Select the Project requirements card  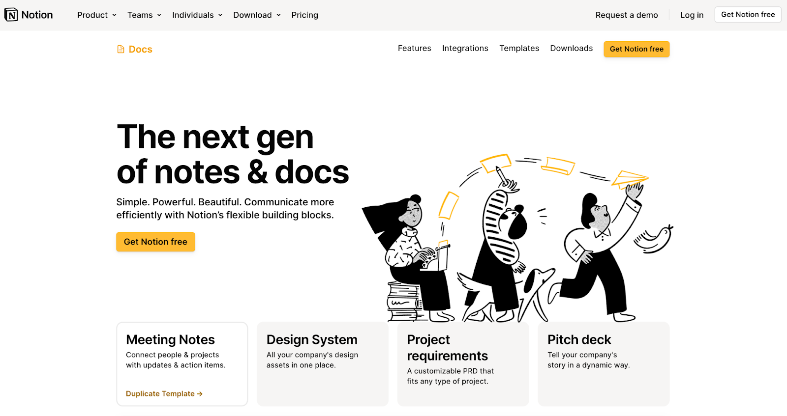click(x=463, y=364)
